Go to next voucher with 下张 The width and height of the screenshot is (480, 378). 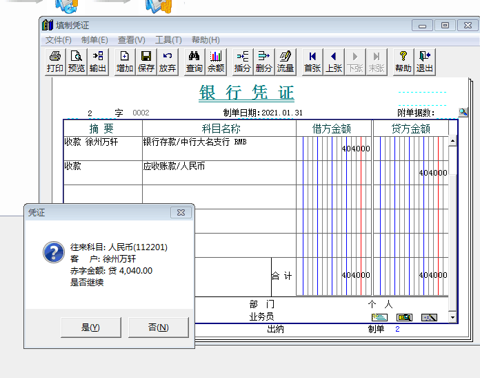(x=355, y=62)
